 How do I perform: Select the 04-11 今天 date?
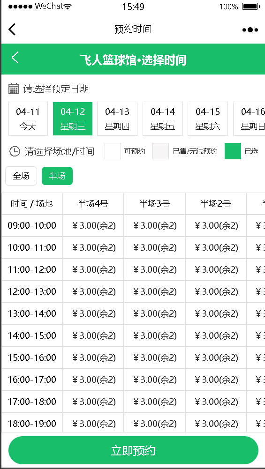28,119
